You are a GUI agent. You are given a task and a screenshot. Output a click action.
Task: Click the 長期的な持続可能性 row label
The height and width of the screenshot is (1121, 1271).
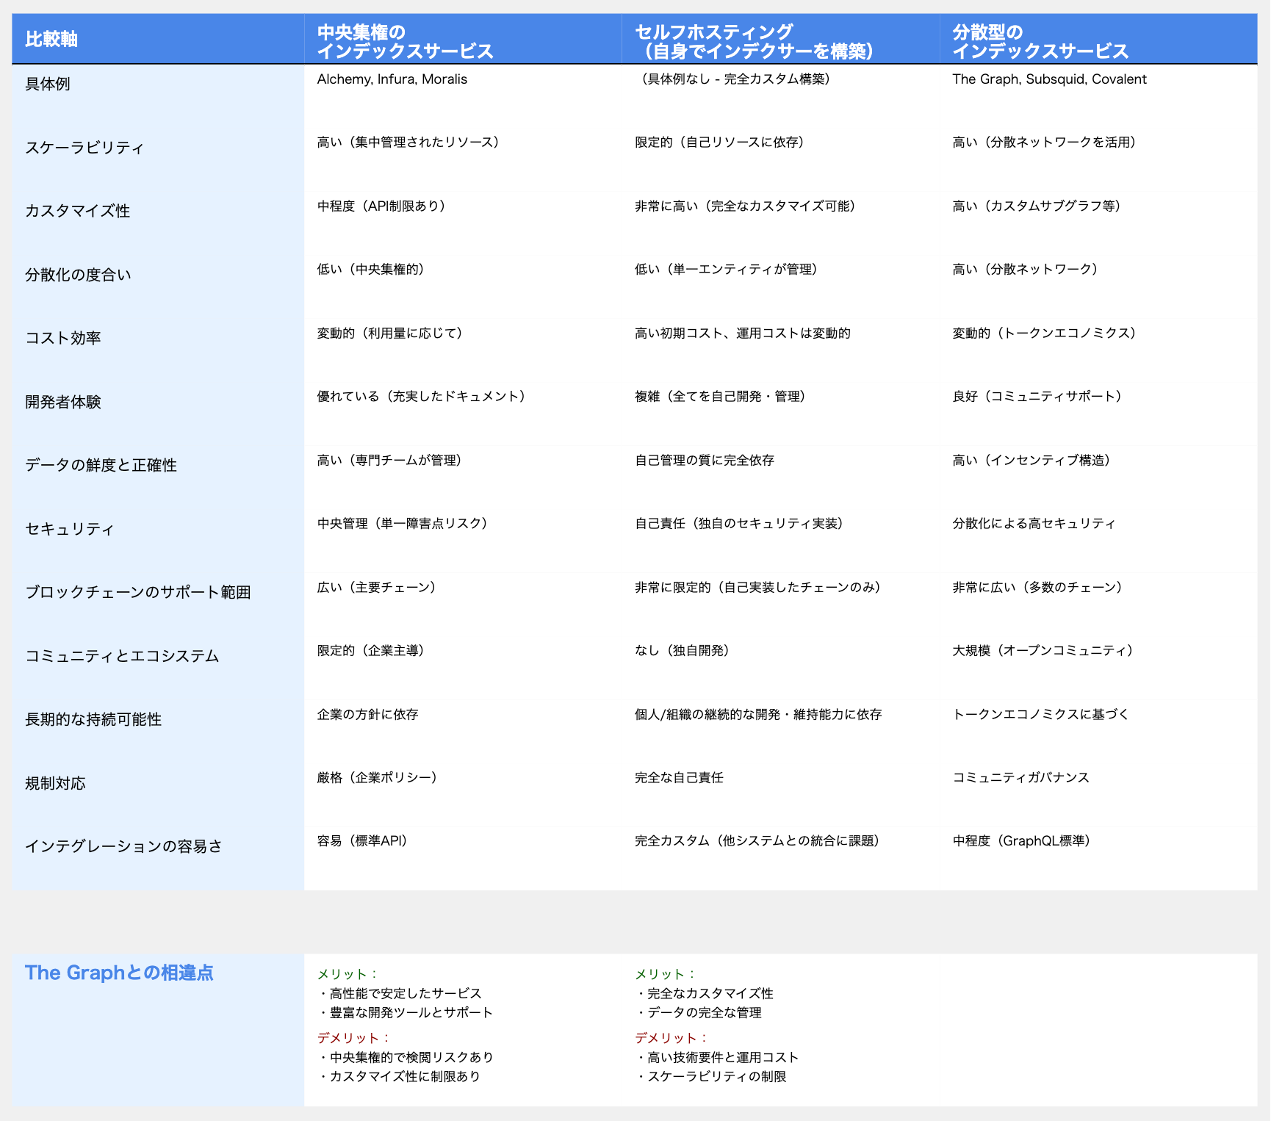click(93, 719)
